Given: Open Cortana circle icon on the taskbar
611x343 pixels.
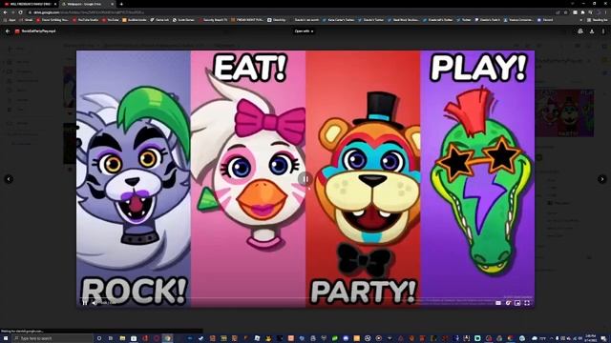Looking at the screenshot, I should point(99,338).
